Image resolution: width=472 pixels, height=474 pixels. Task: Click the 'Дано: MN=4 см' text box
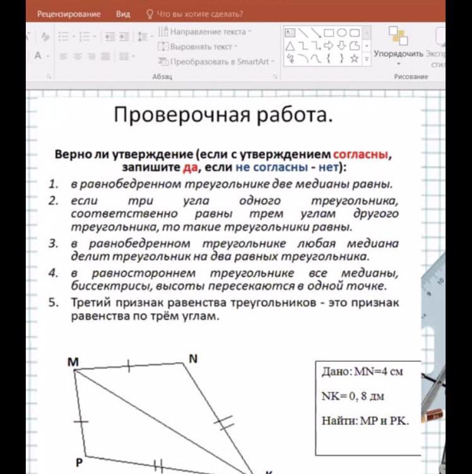click(362, 371)
